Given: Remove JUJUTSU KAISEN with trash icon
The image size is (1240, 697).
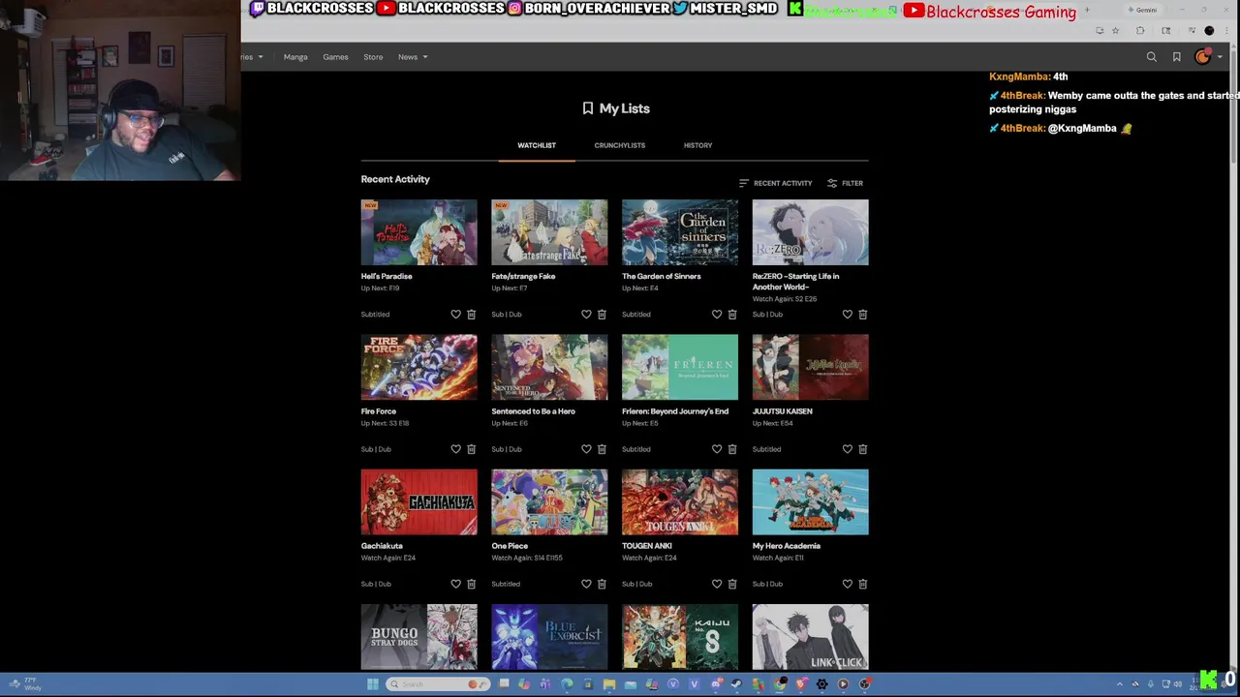Looking at the screenshot, I should tap(863, 449).
